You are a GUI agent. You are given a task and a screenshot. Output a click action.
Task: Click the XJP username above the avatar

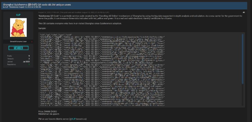point(18,15)
